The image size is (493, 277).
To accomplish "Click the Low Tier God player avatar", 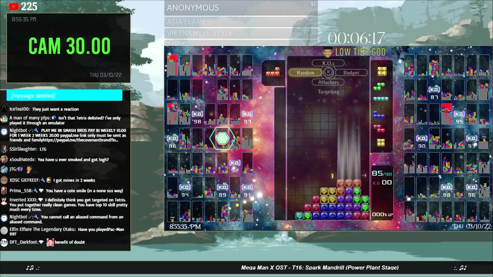I will (x=327, y=52).
